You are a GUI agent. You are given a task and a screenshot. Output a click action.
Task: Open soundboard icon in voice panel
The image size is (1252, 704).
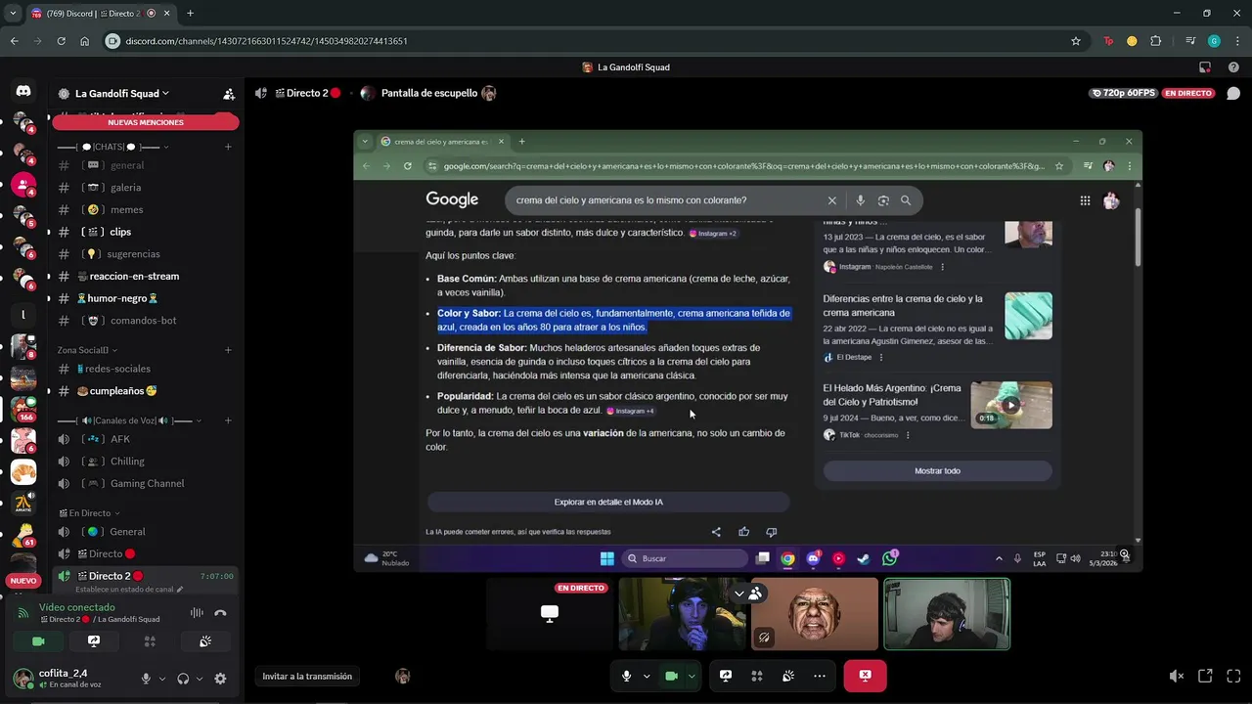[205, 641]
